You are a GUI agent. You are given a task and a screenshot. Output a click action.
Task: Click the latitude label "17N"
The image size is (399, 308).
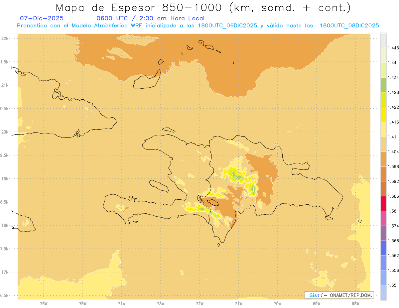(5, 272)
